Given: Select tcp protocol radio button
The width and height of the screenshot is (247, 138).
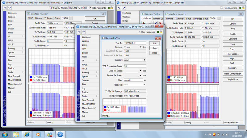Looking at the screenshot, I should click(141, 47).
